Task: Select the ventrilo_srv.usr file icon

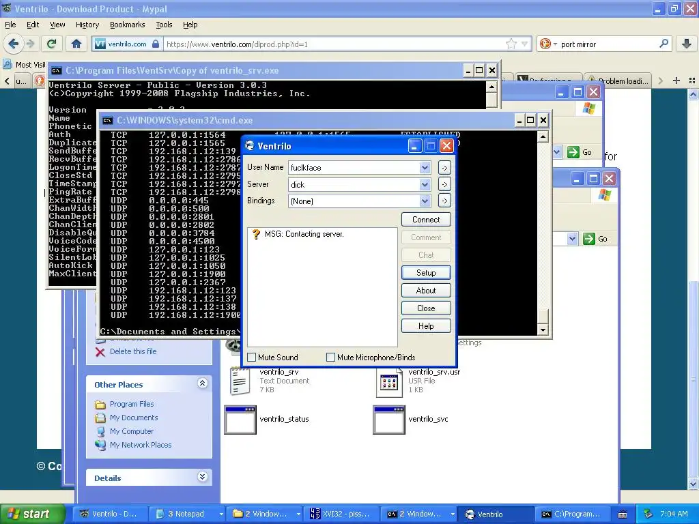Action: (x=388, y=382)
